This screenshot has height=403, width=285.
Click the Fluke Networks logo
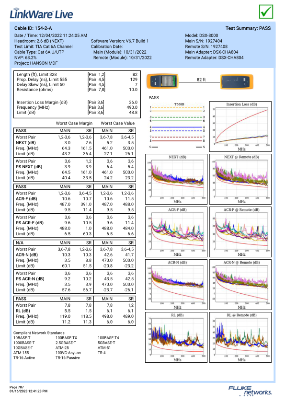click(250, 391)
